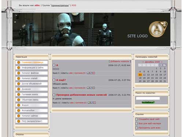Click the arrow icon beside 'Создайте свой сайт'
Viewport: 183px width, 137px height.
point(137,119)
